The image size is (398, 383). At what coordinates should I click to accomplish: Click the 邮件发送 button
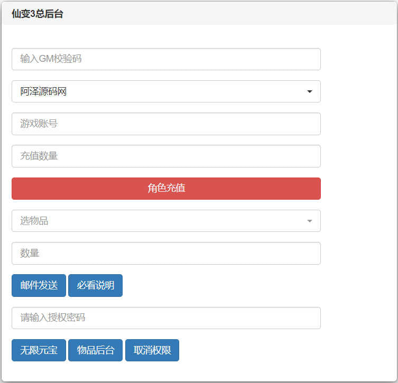(39, 286)
